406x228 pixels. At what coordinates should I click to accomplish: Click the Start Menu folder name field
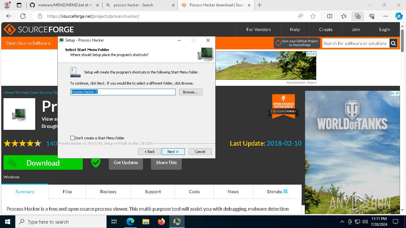[x=123, y=92]
